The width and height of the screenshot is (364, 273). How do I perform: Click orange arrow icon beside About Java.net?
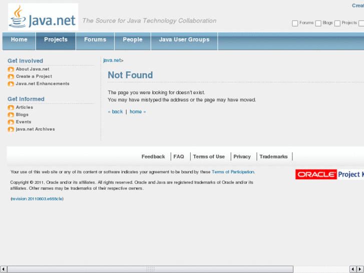(x=11, y=70)
